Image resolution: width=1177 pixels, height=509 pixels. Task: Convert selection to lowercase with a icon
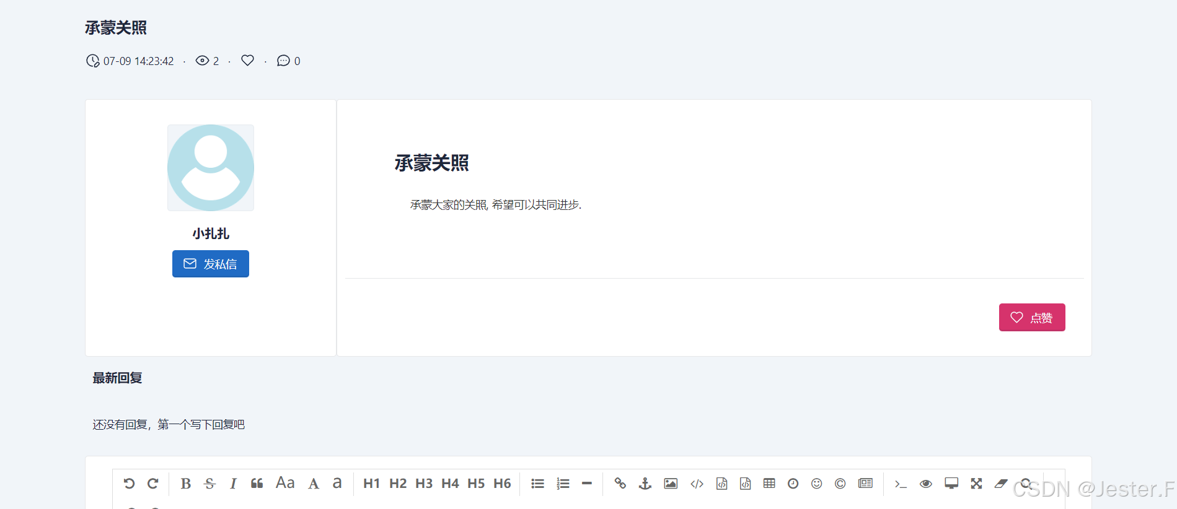(x=337, y=484)
